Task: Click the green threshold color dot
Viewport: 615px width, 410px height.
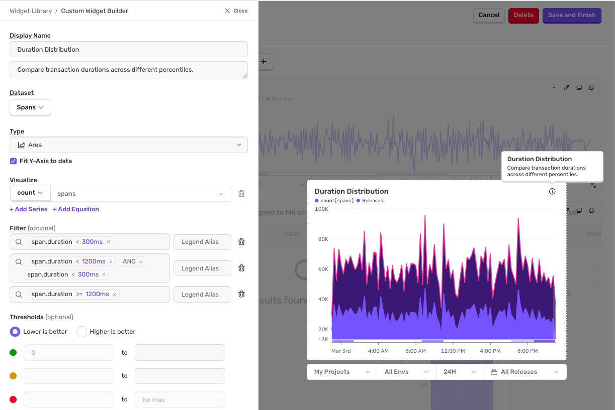Action: (13, 353)
